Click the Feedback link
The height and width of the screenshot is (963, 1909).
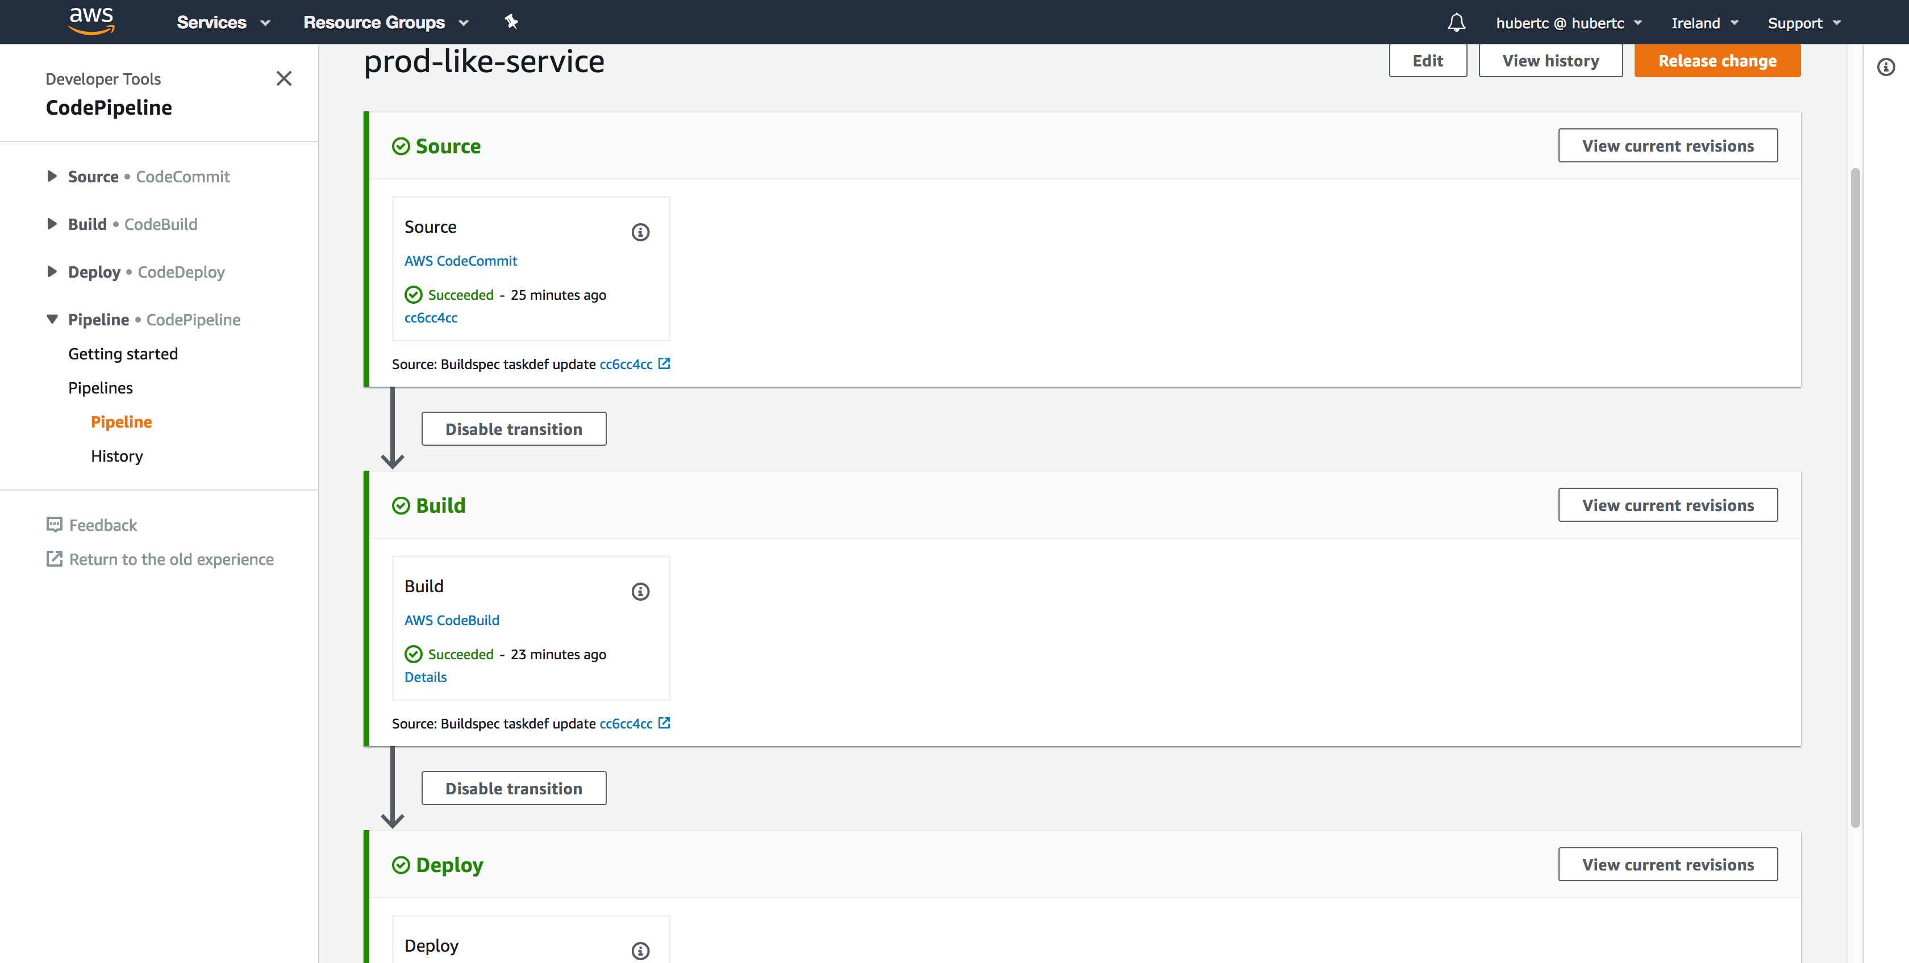[103, 525]
